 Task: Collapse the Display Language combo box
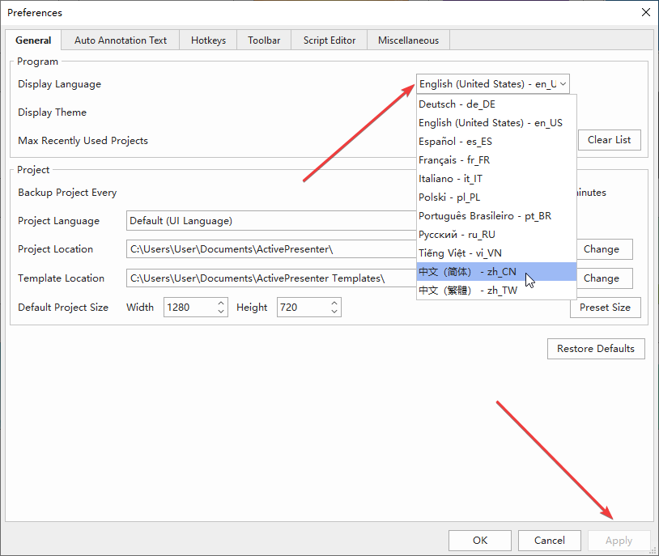point(493,84)
